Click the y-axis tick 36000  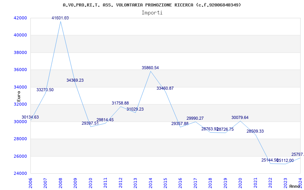coord(20,70)
